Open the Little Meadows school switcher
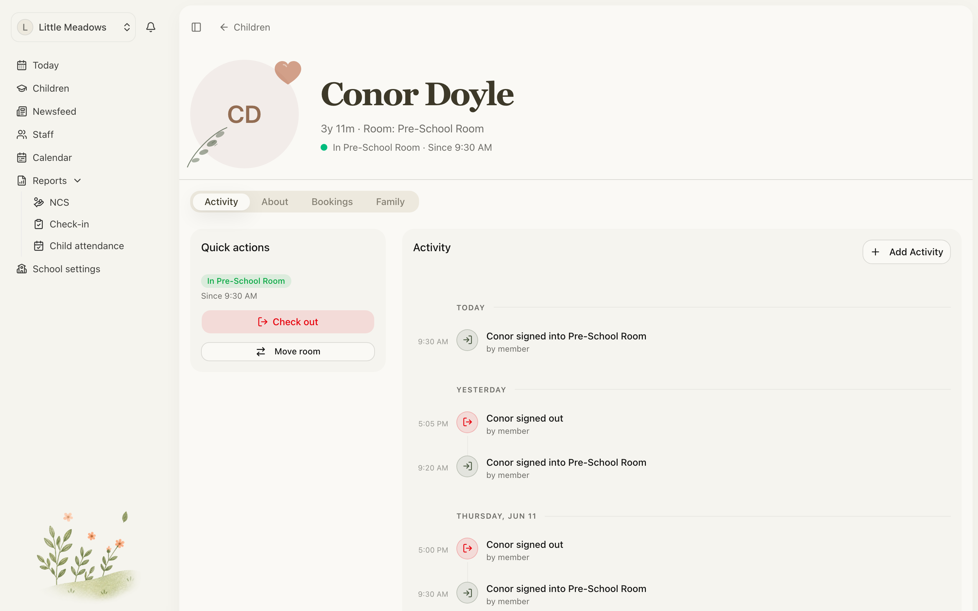The width and height of the screenshot is (978, 611). [73, 27]
